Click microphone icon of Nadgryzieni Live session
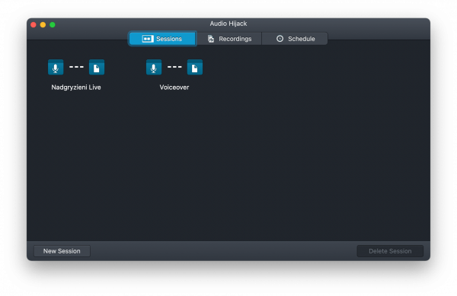 coord(56,67)
